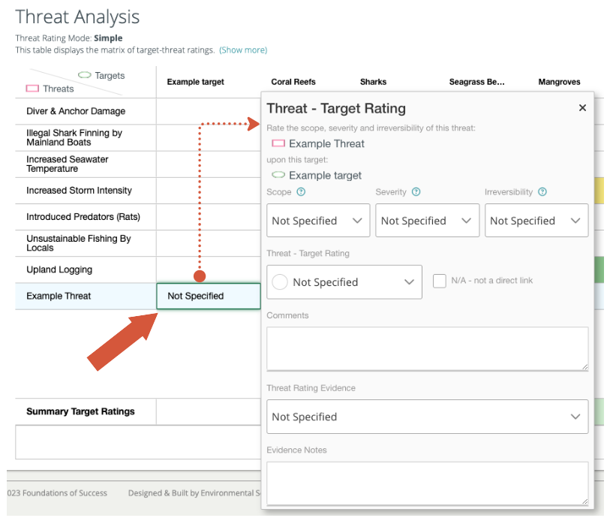Click the Show more link

tap(243, 50)
